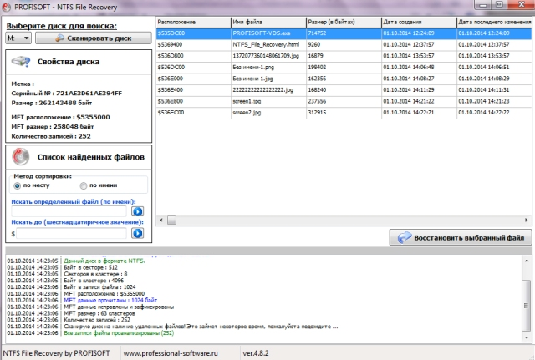The width and height of the screenshot is (535, 360).
Task: Click 'Восстановить выбранный файл' button
Action: click(461, 237)
